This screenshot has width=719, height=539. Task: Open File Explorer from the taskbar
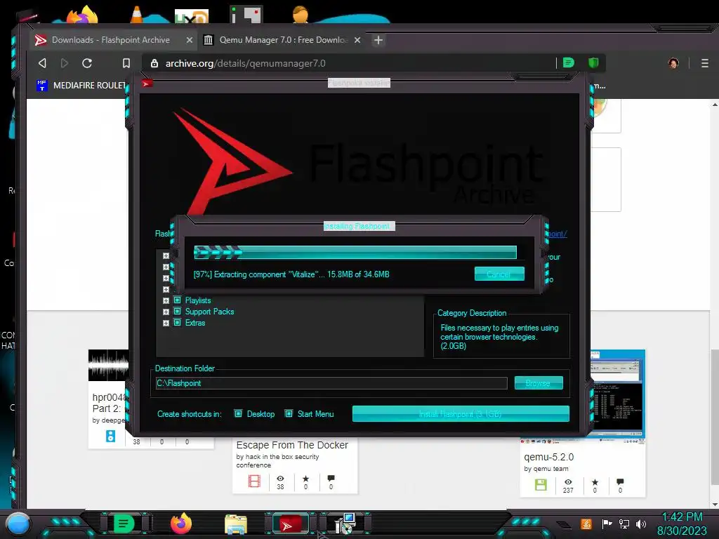[236, 524]
